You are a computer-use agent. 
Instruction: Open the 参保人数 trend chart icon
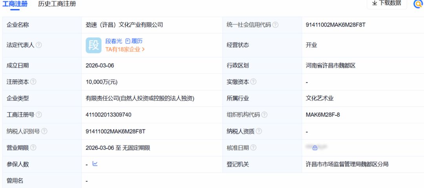point(95,164)
